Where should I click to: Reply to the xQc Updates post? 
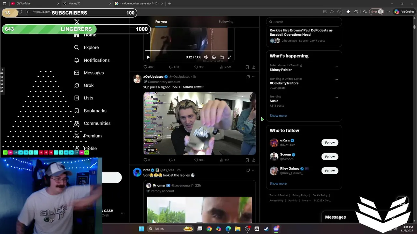tap(147, 160)
